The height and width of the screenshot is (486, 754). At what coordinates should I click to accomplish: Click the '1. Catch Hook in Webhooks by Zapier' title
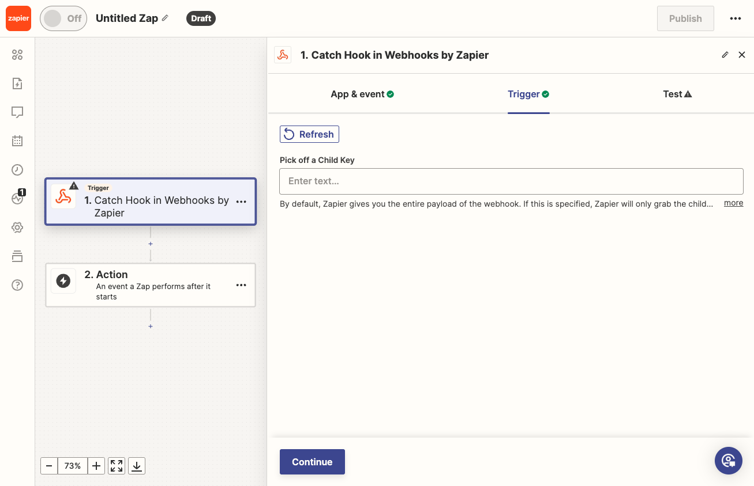[395, 55]
